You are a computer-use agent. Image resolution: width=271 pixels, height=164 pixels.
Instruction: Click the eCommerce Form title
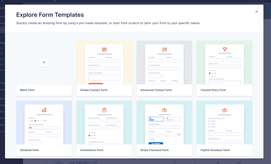coord(92,150)
